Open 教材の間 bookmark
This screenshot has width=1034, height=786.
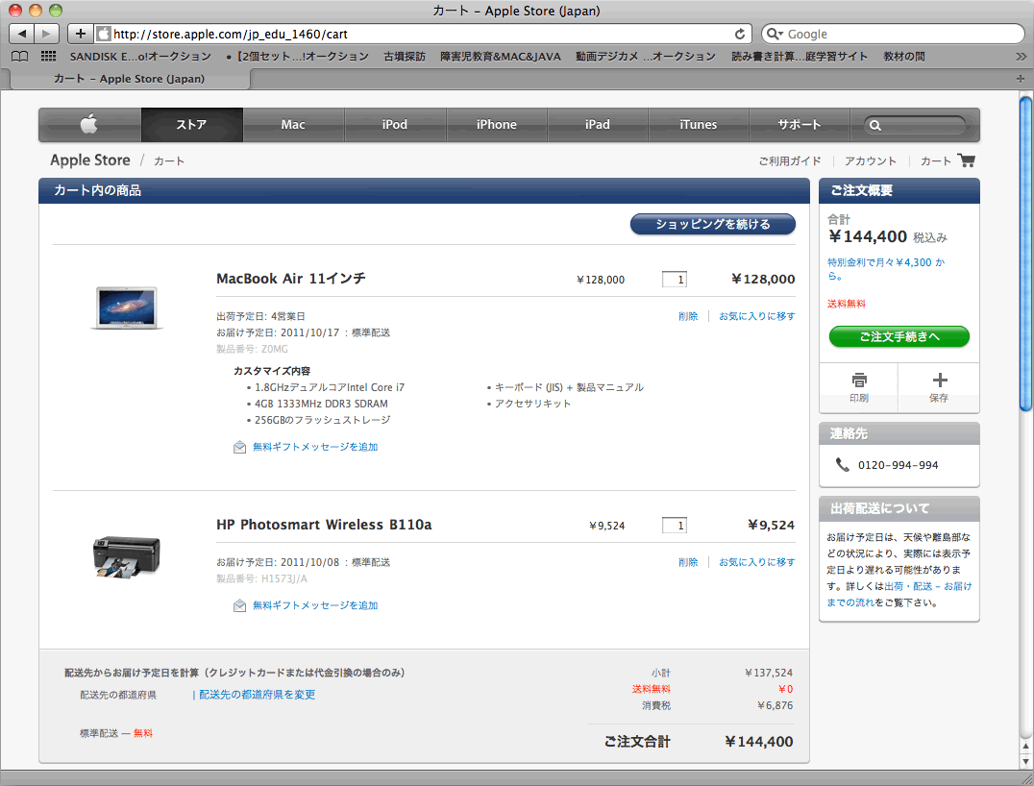click(904, 57)
